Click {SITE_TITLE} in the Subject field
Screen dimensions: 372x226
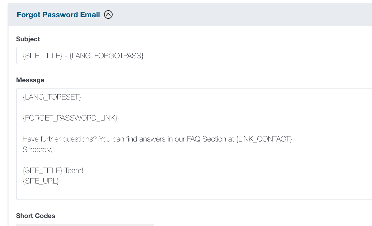42,55
